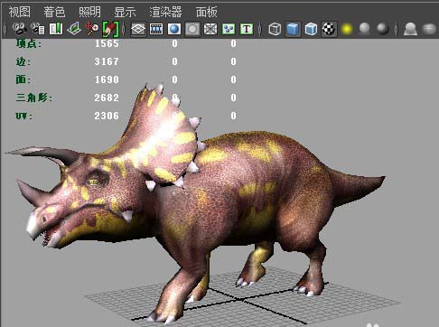Collapse toolbar handle before the Wireframe icon
The image size is (439, 327).
coord(260,29)
